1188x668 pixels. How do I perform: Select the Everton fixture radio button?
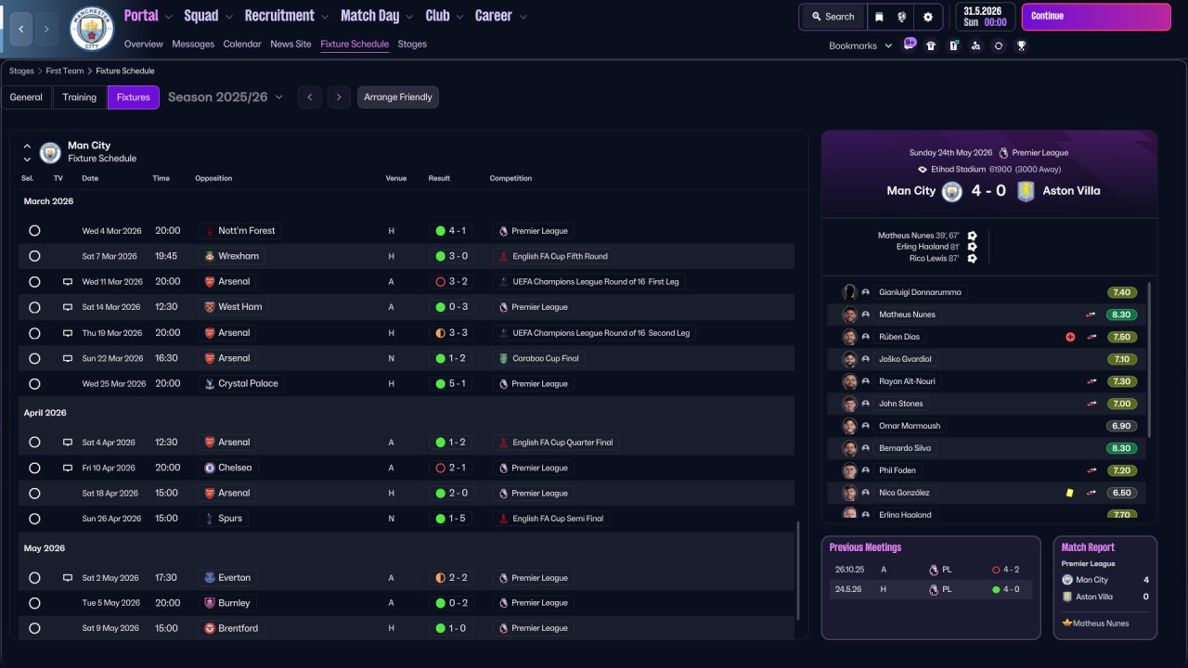[34, 578]
